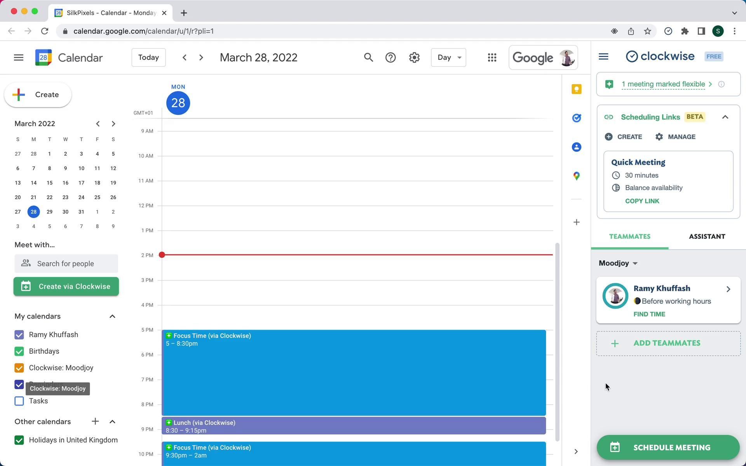
Task: Toggle Holidays in United Kingdom calendar
Action: click(19, 440)
